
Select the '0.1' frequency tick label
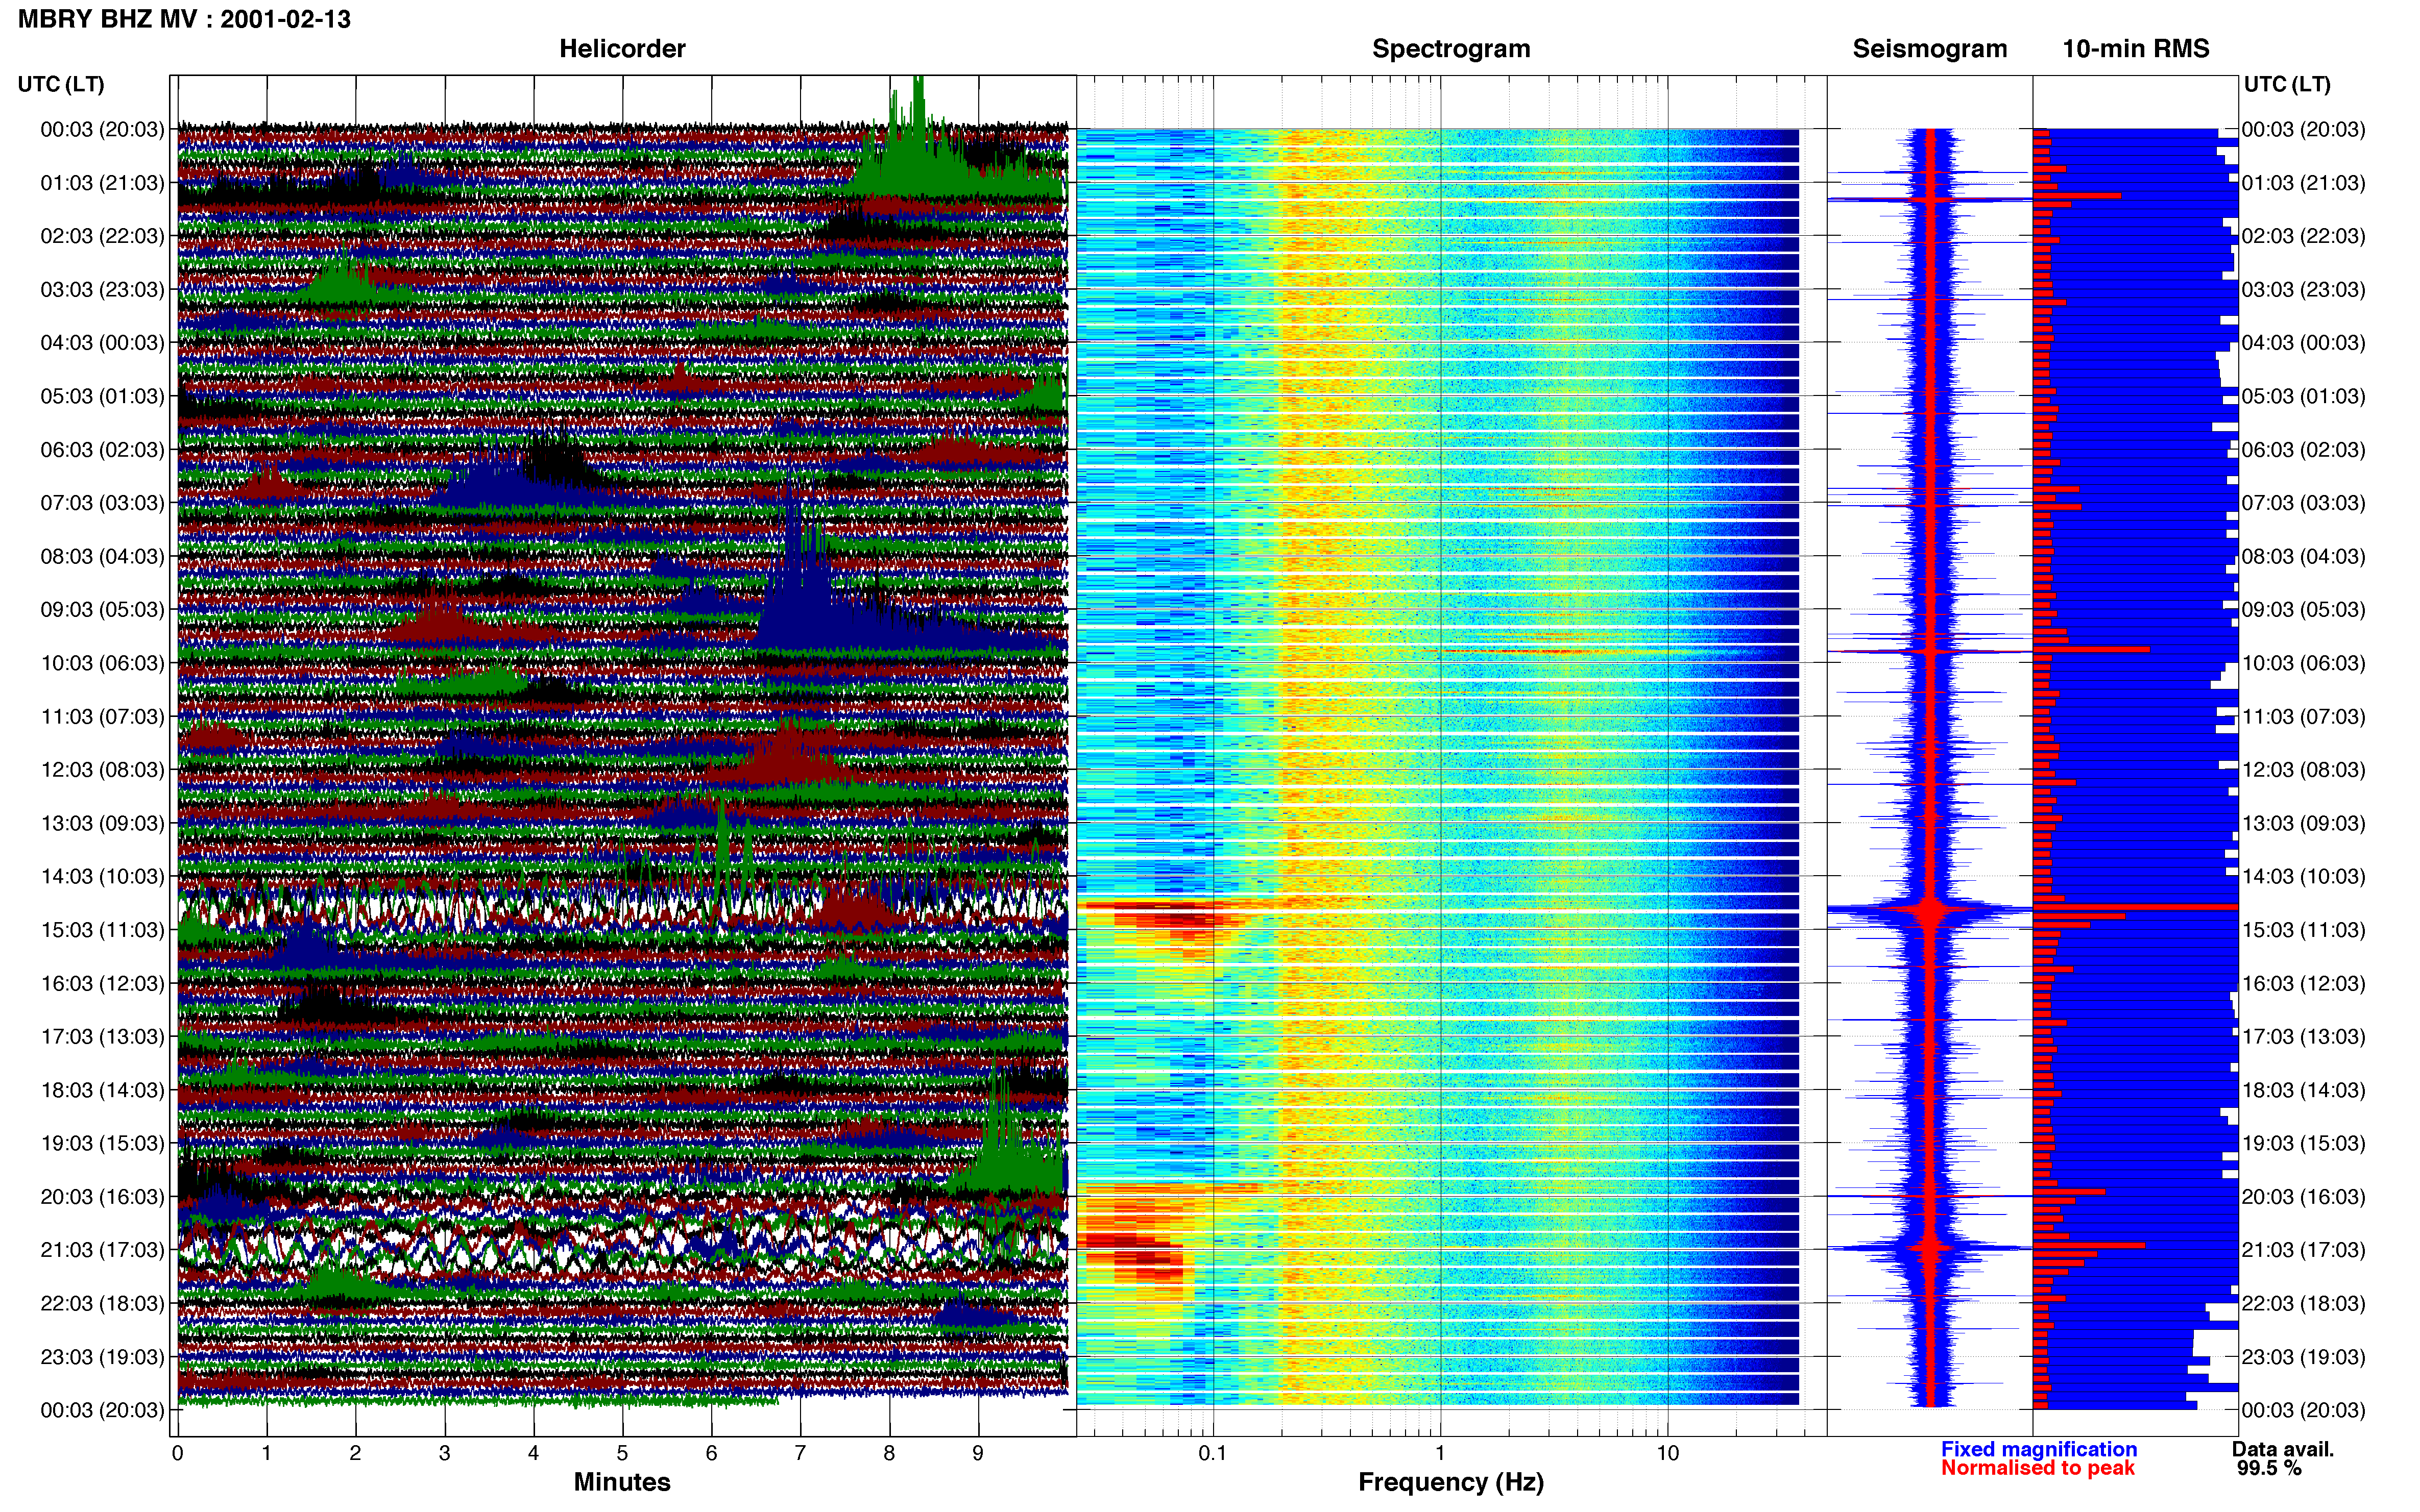[1213, 1453]
